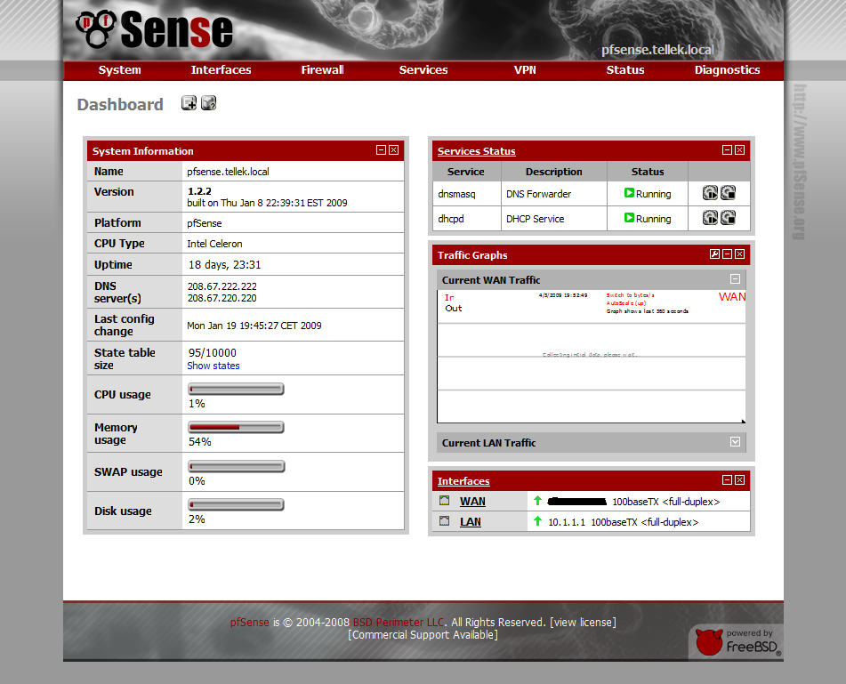Click the Disk usage progress bar

[236, 504]
